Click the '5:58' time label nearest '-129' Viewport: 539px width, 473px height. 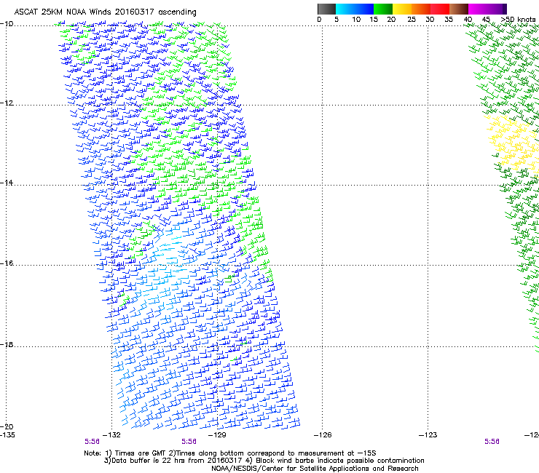point(189,442)
